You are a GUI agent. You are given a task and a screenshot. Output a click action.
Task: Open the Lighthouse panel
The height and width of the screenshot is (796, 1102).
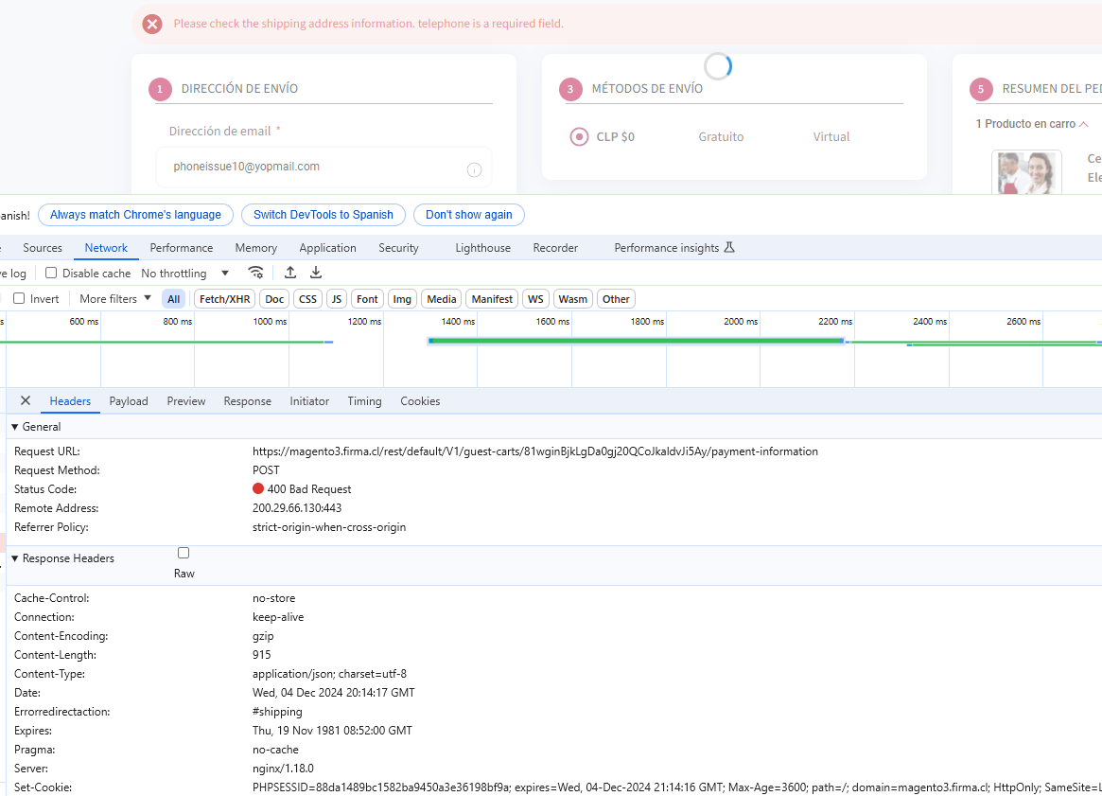coord(481,247)
